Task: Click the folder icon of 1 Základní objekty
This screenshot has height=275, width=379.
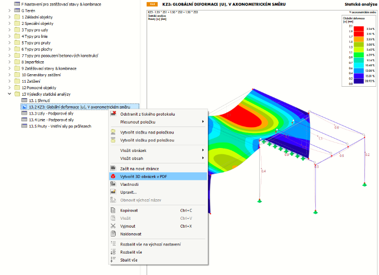Action: [17, 17]
